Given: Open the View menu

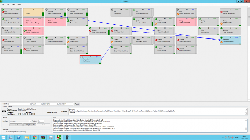Looking at the screenshot, I should [x=13, y=4].
